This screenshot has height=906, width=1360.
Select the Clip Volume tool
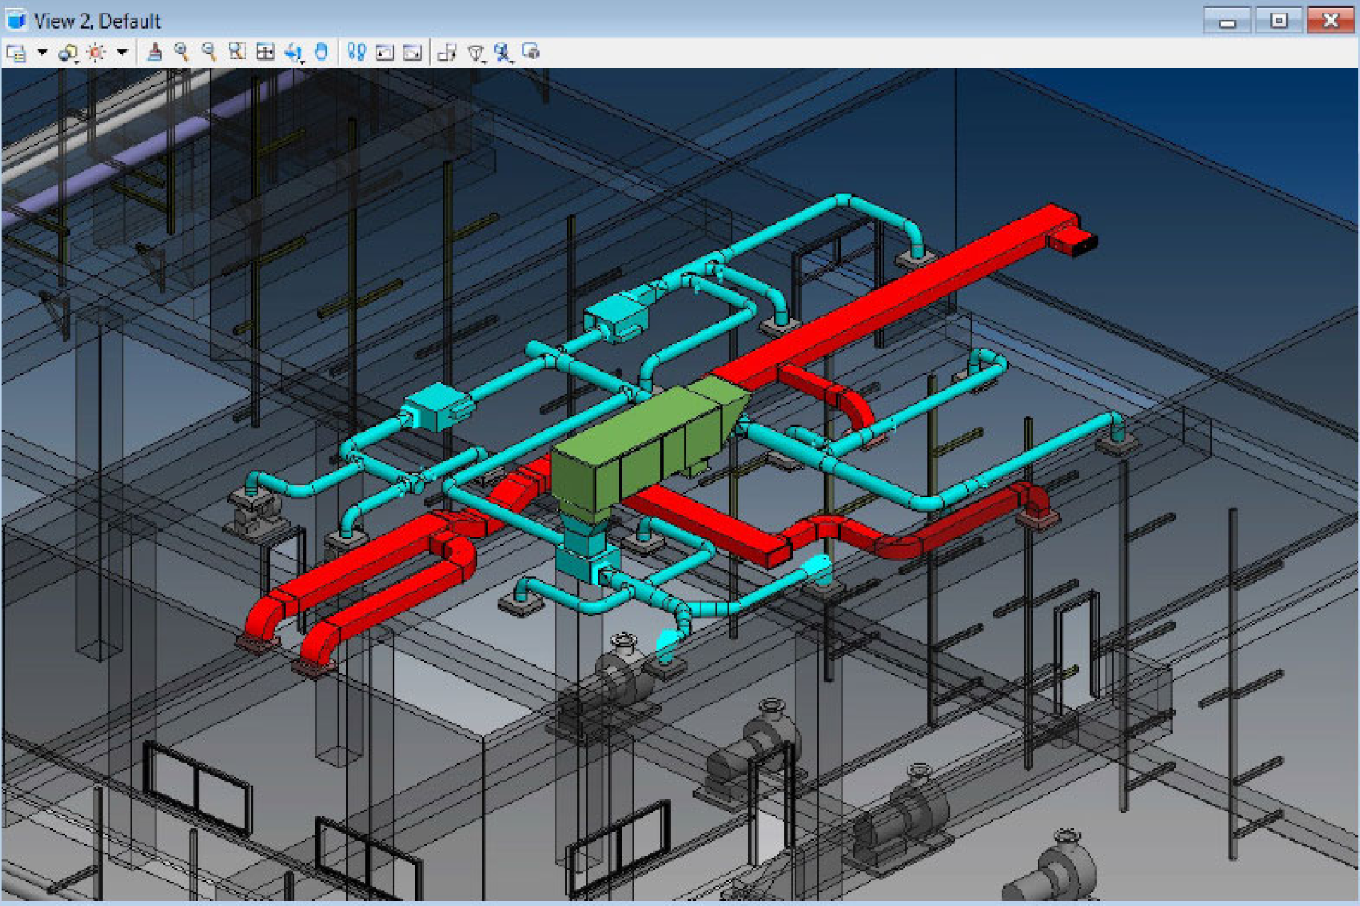tap(504, 53)
